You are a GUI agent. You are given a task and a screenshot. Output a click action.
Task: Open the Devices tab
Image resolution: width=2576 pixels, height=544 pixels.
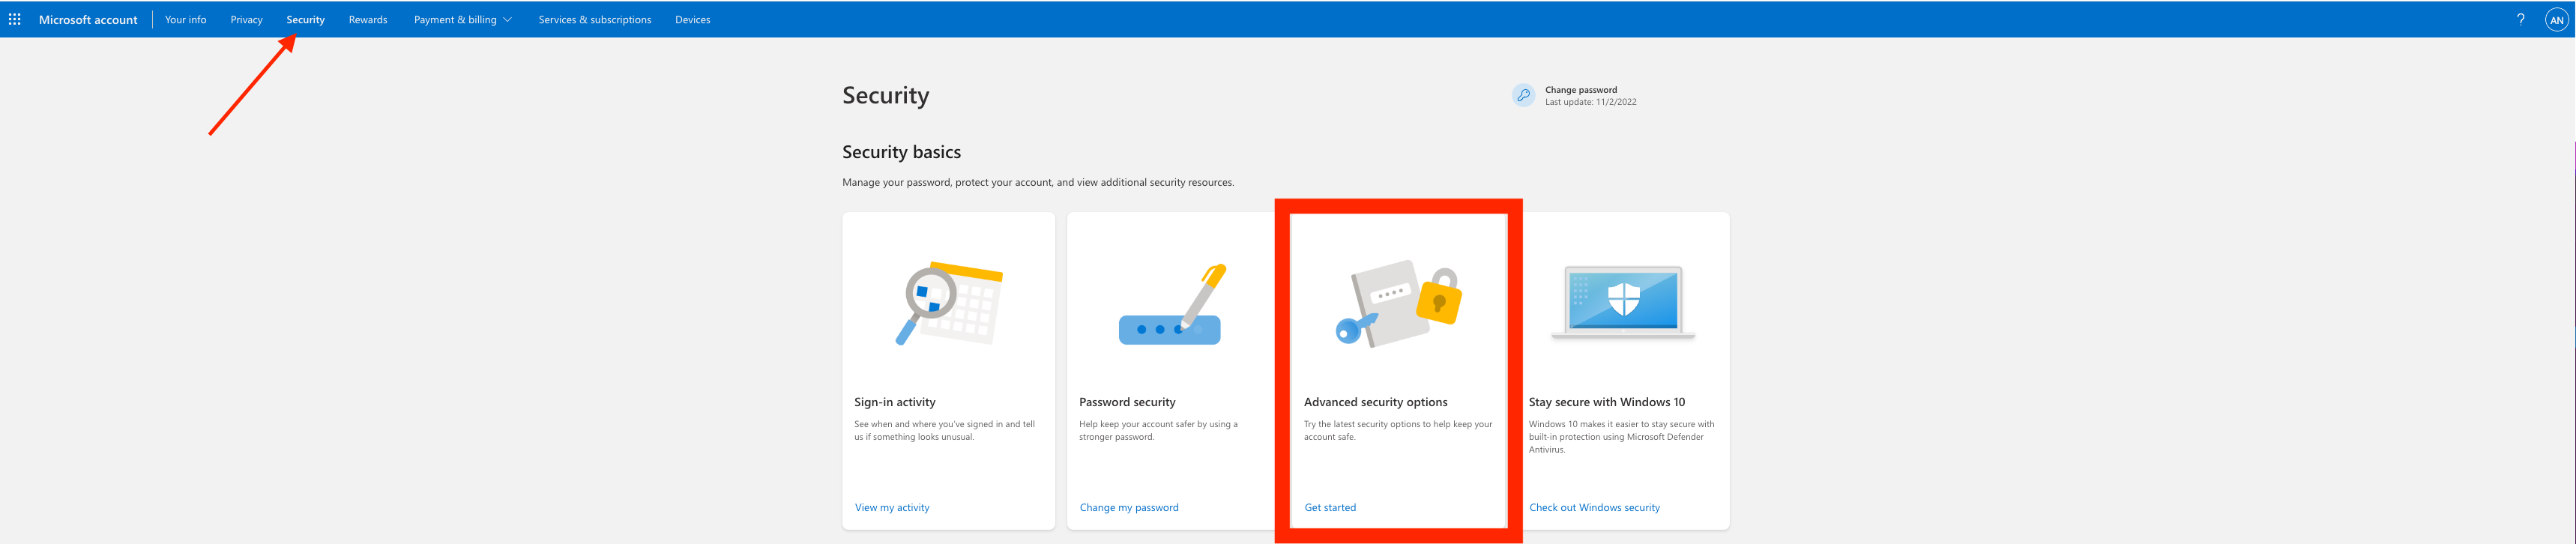(x=693, y=19)
